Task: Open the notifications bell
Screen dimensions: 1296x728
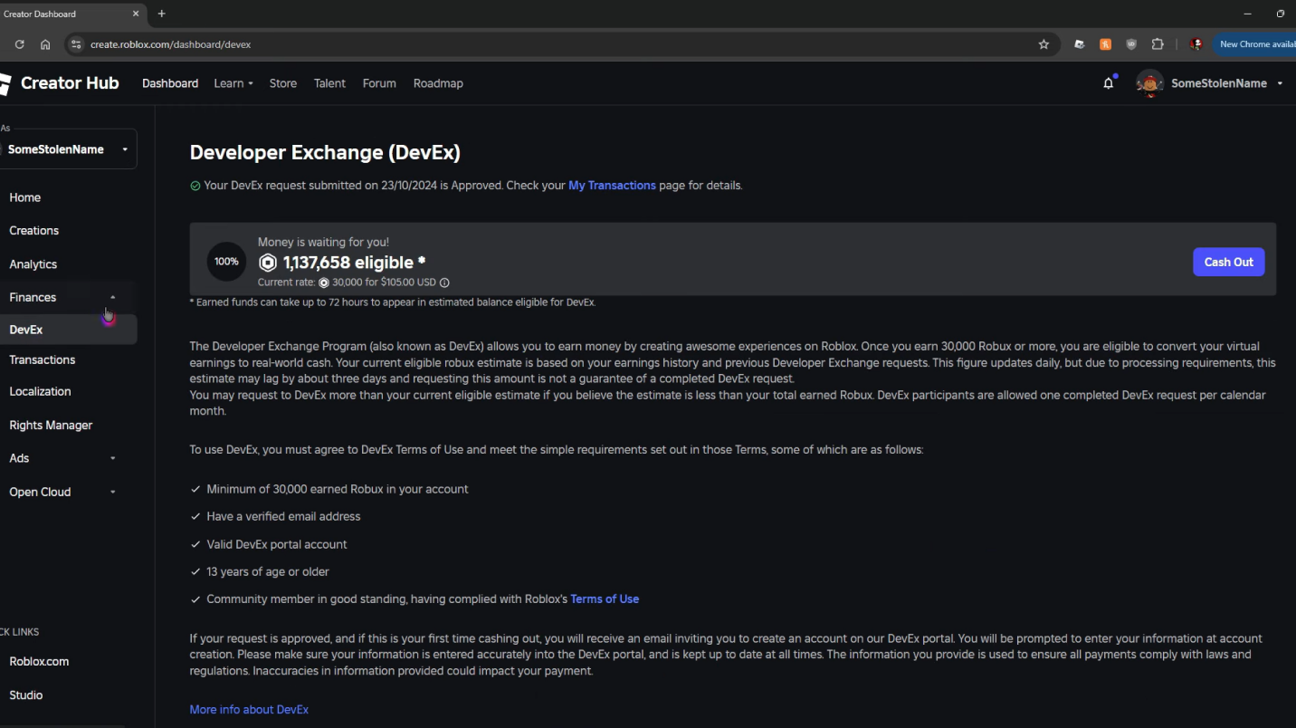Action: 1108,83
